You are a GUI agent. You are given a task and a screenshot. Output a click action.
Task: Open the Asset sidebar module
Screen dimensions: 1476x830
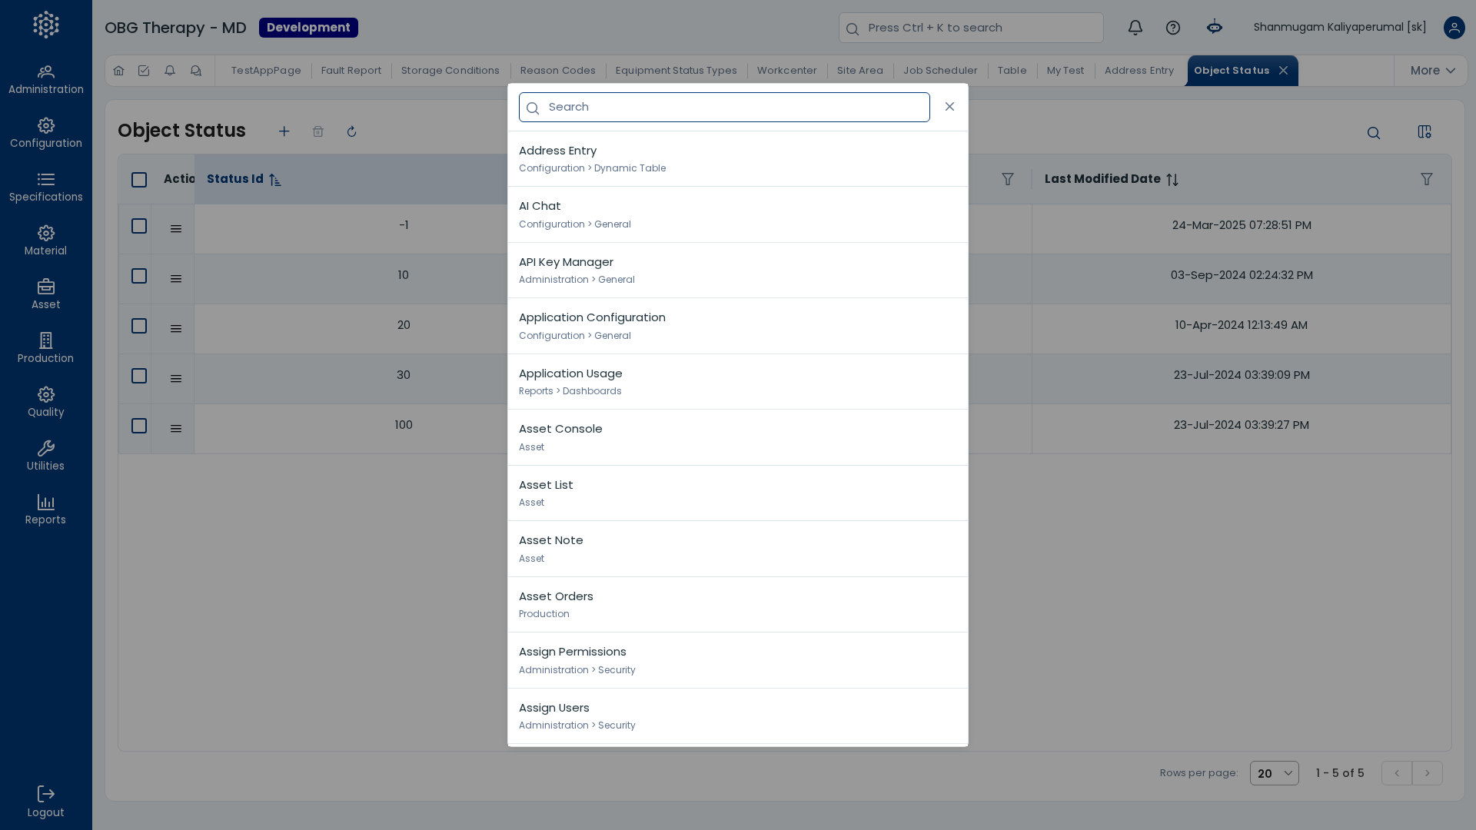click(46, 296)
